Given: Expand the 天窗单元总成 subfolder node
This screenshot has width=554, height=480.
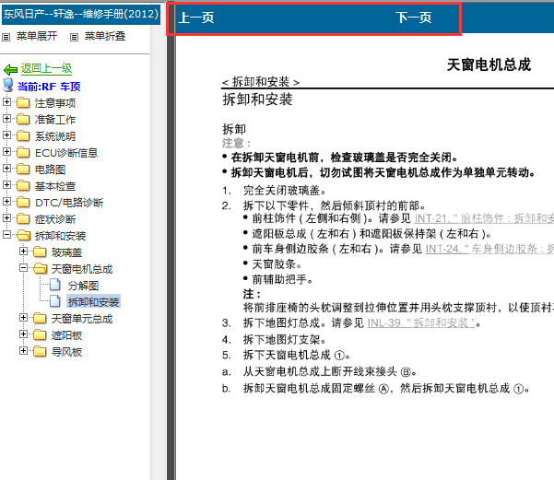Looking at the screenshot, I should [23, 318].
